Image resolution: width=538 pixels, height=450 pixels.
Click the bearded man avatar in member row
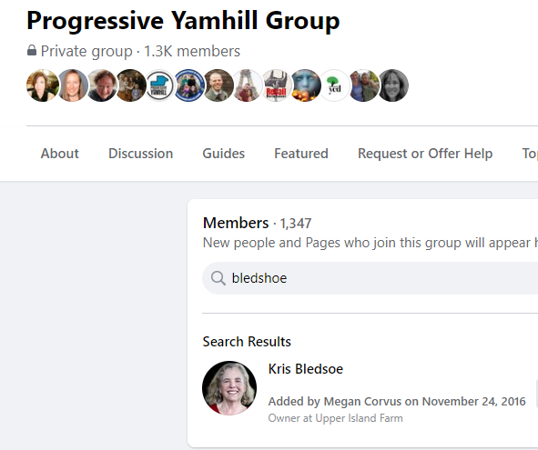pos(218,85)
